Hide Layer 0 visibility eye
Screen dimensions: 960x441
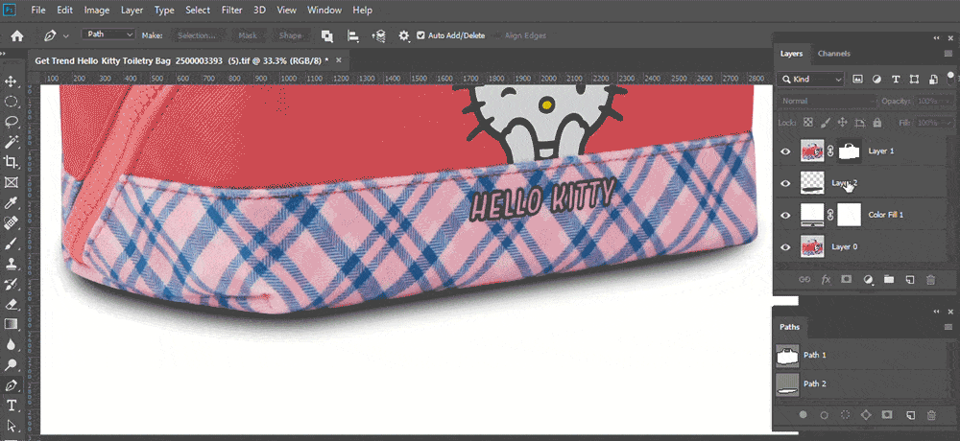[785, 246]
